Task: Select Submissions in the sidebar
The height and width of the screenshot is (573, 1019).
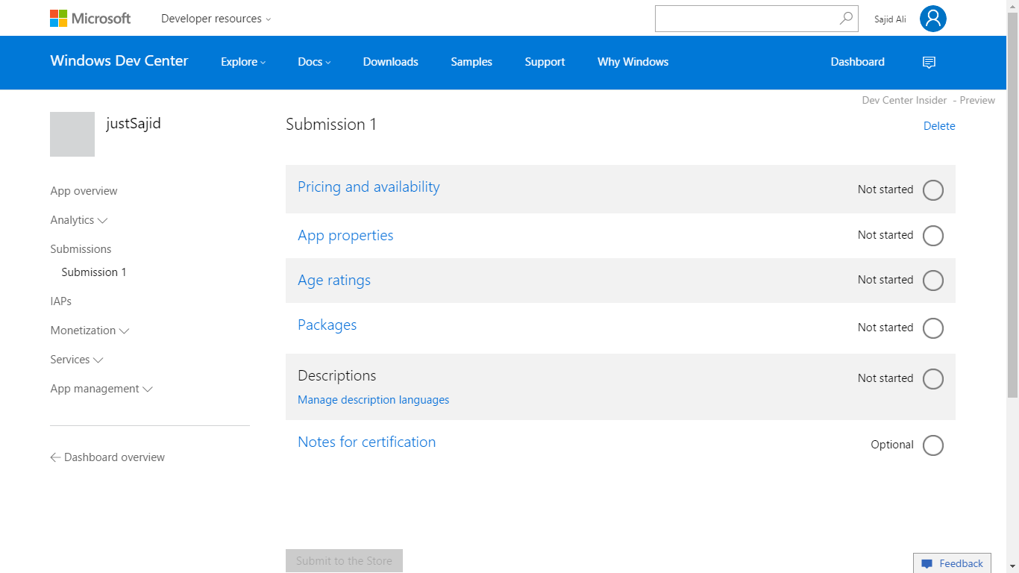Action: click(x=81, y=249)
